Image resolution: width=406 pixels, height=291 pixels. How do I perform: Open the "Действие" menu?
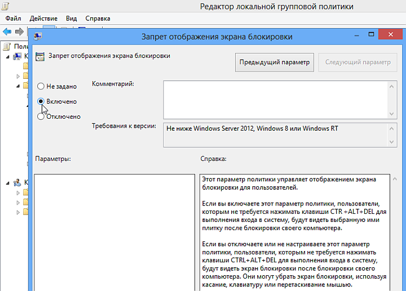43,19
